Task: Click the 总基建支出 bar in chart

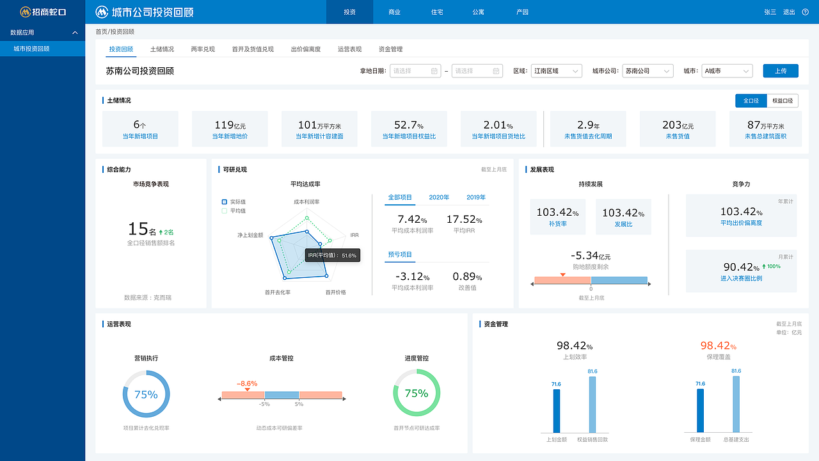Action: [736, 405]
